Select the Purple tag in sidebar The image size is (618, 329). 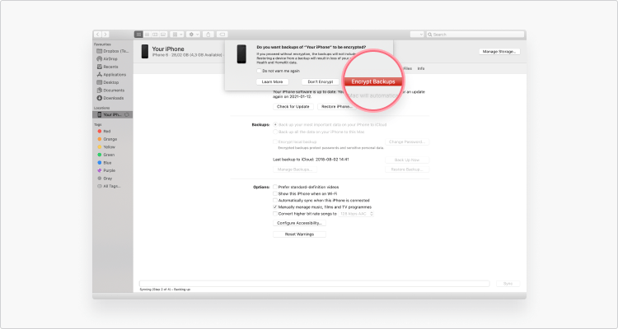tap(106, 171)
